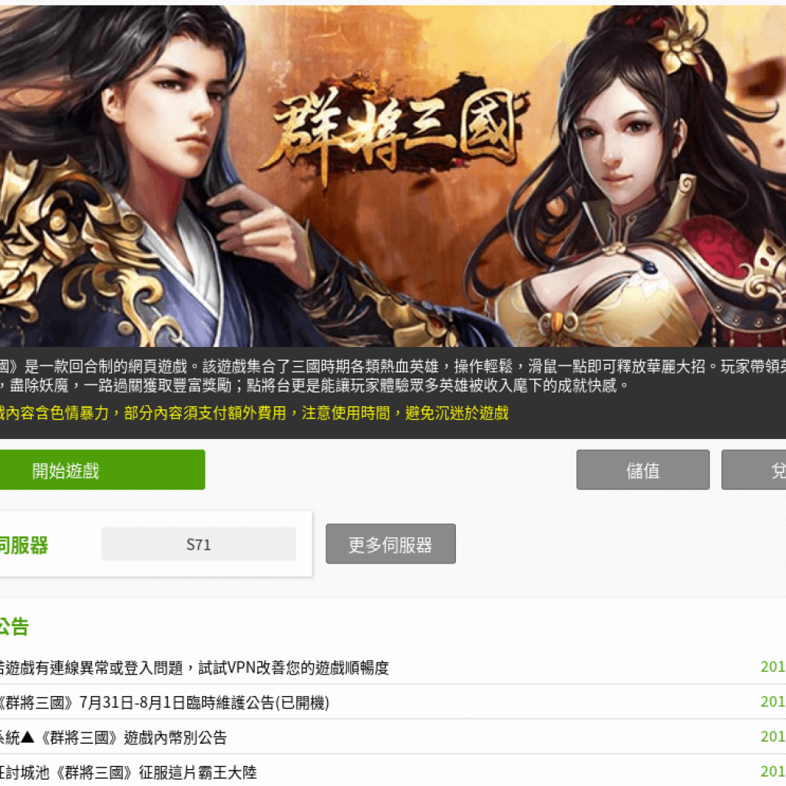Click the yellow content rating warning text
Screen dimensions: 786x786
[x=254, y=413]
